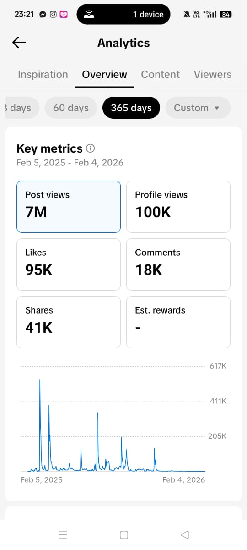Tap the tallest peak on the chart
The width and height of the screenshot is (247, 550).
[x=40, y=380]
